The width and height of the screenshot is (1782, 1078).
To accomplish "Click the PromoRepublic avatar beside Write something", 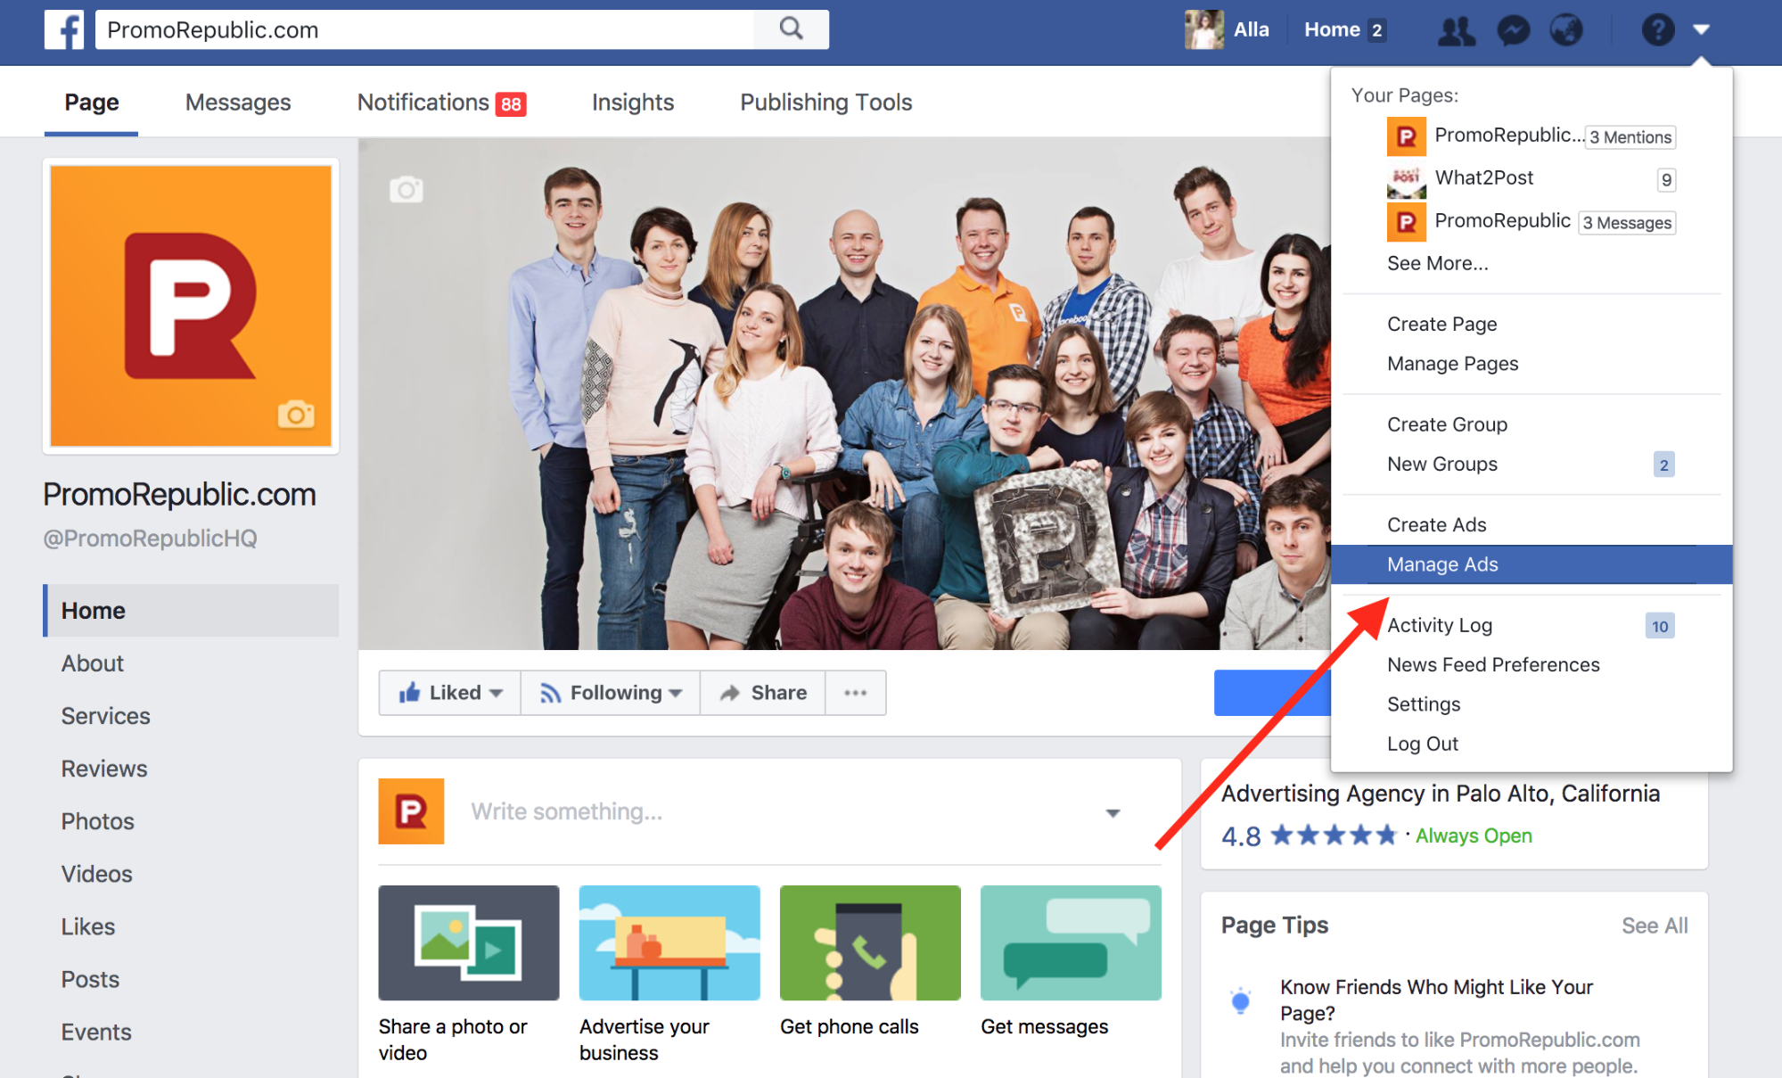I will click(x=411, y=811).
